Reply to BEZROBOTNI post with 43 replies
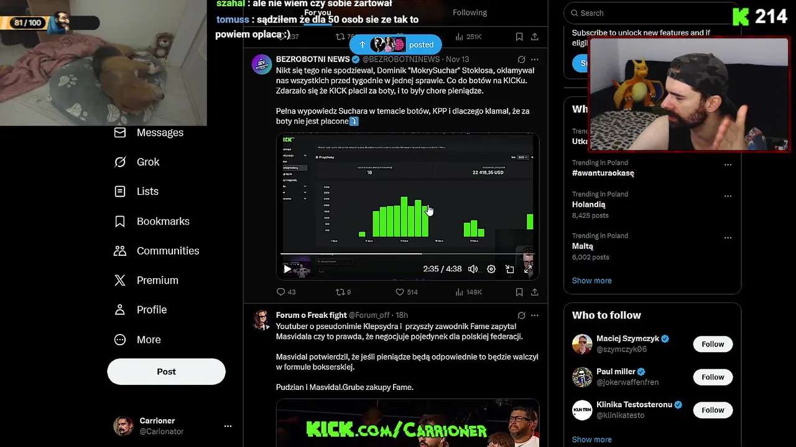Screen dimensions: 796x447 tap(286, 292)
